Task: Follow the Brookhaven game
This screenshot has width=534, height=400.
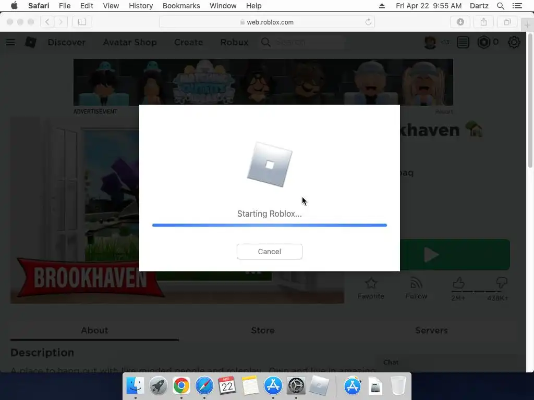Action: [x=416, y=289]
